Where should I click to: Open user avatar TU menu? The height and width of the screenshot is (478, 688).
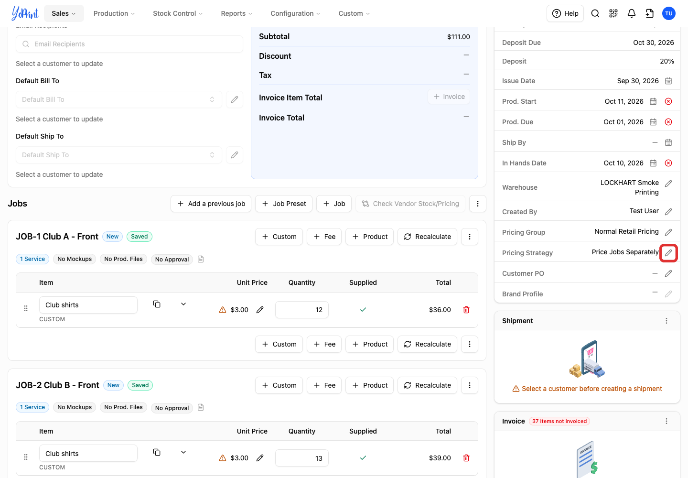[x=669, y=13]
